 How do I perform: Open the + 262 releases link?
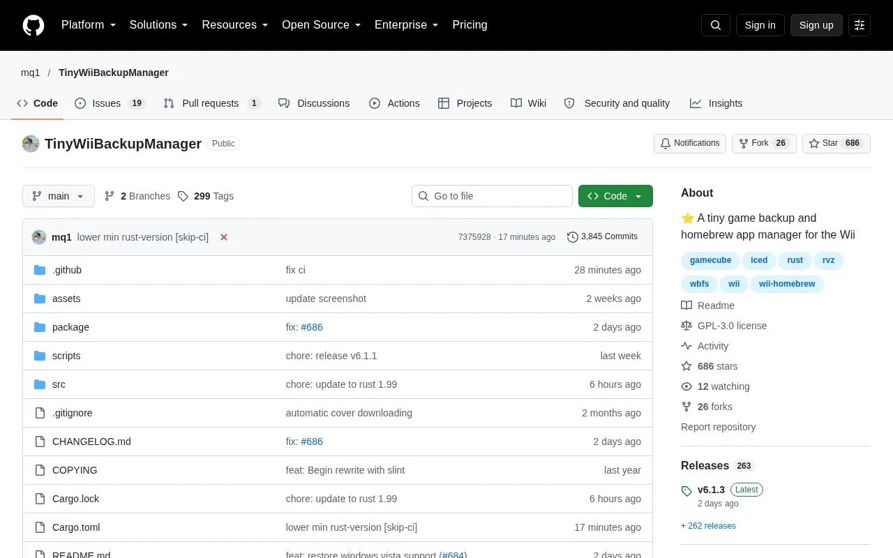click(x=708, y=526)
